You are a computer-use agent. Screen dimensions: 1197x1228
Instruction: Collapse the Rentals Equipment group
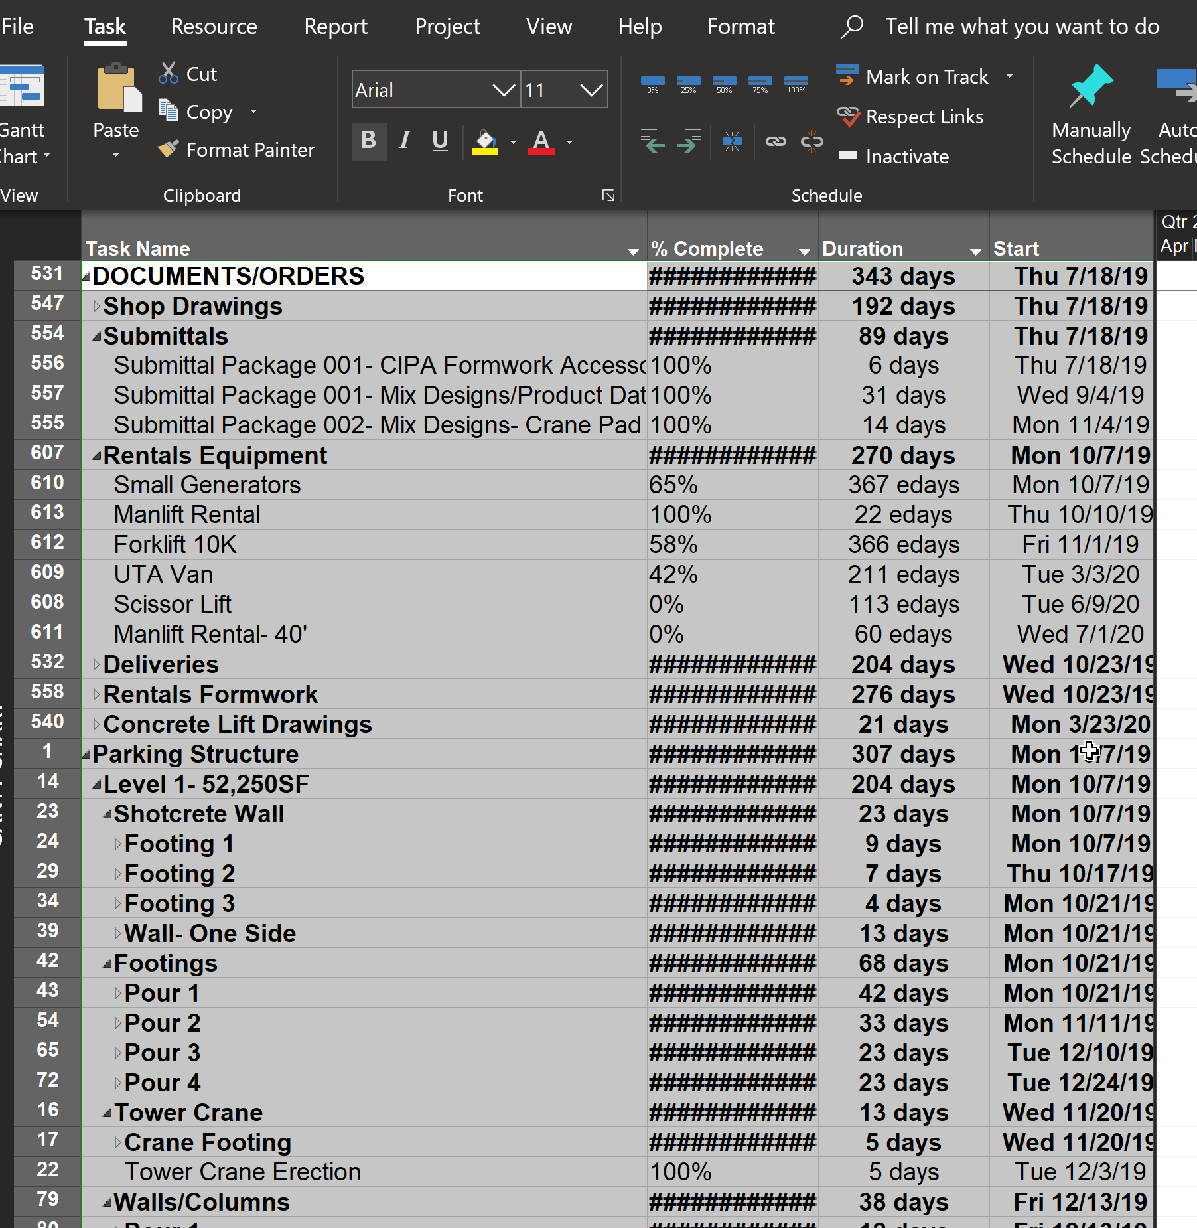96,456
